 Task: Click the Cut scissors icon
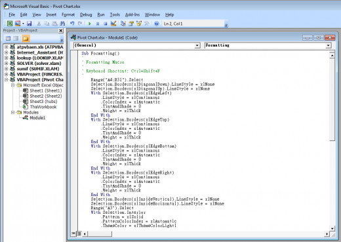pyautogui.click(x=39, y=24)
